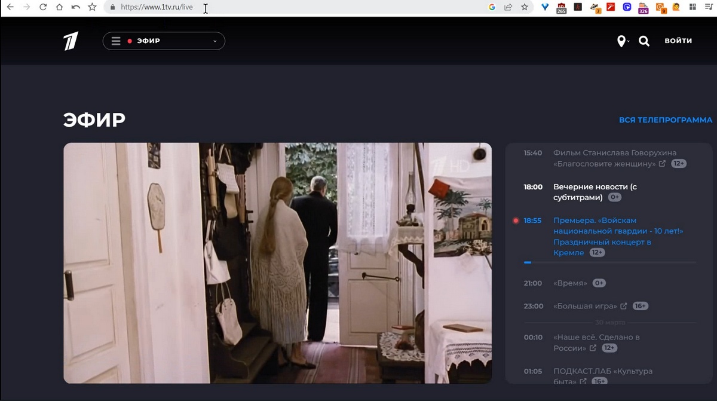Click the ЭФИР page heading
Screen dimensions: 717x401
point(94,120)
